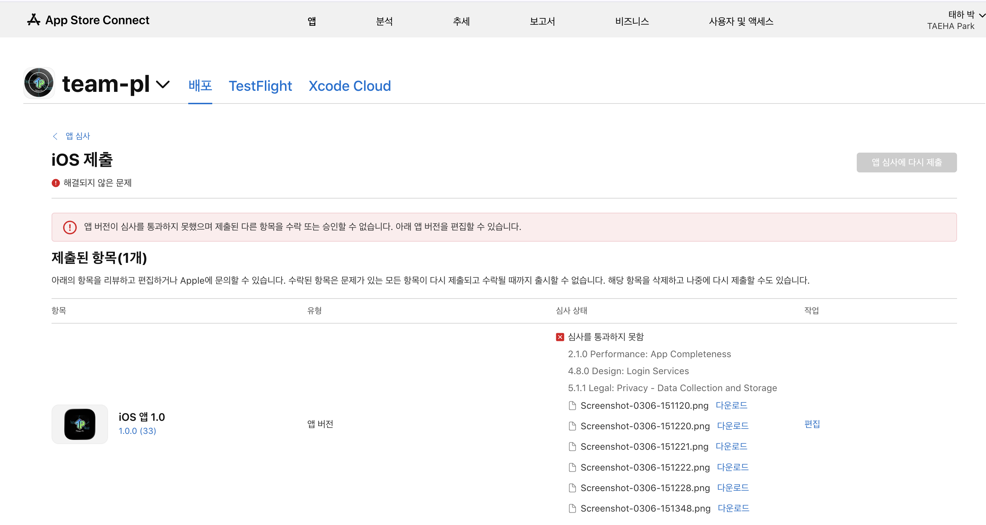The image size is (986, 525).
Task: Click the back chevron next to 앱 심사
Action: [55, 136]
